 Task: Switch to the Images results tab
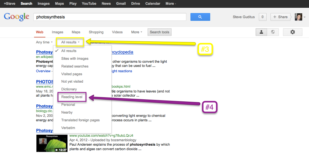(58, 32)
